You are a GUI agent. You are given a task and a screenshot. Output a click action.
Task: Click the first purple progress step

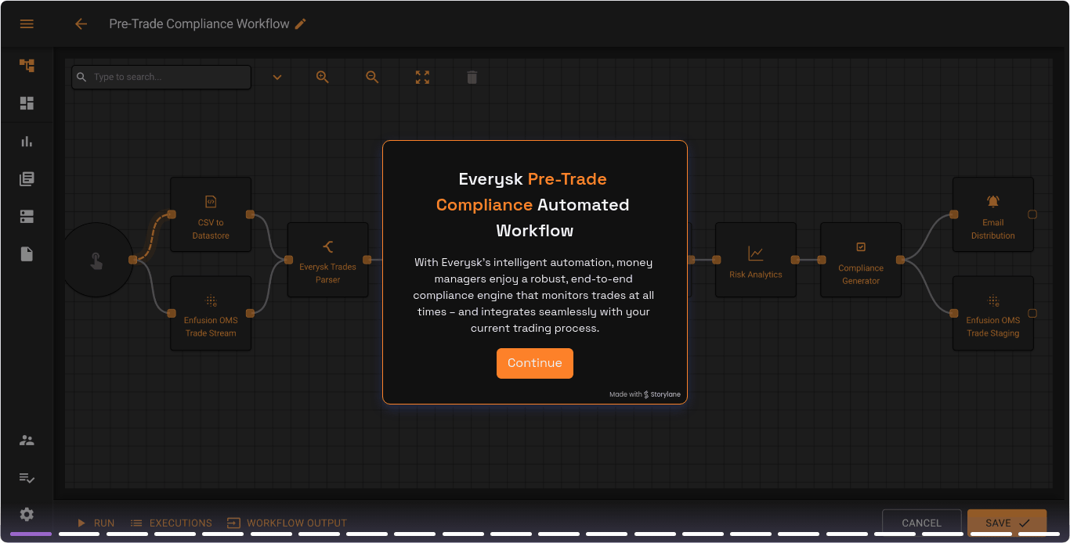pos(31,534)
